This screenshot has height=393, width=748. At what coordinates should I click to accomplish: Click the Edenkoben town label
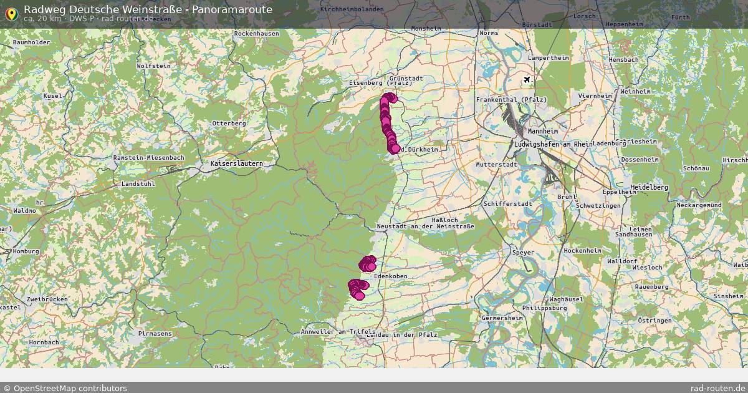[x=390, y=276]
